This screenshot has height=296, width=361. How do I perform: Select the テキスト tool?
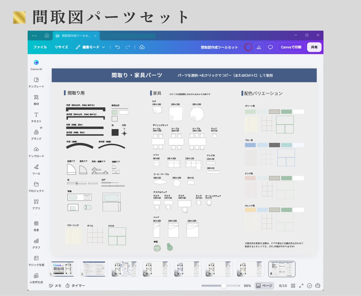point(36,117)
